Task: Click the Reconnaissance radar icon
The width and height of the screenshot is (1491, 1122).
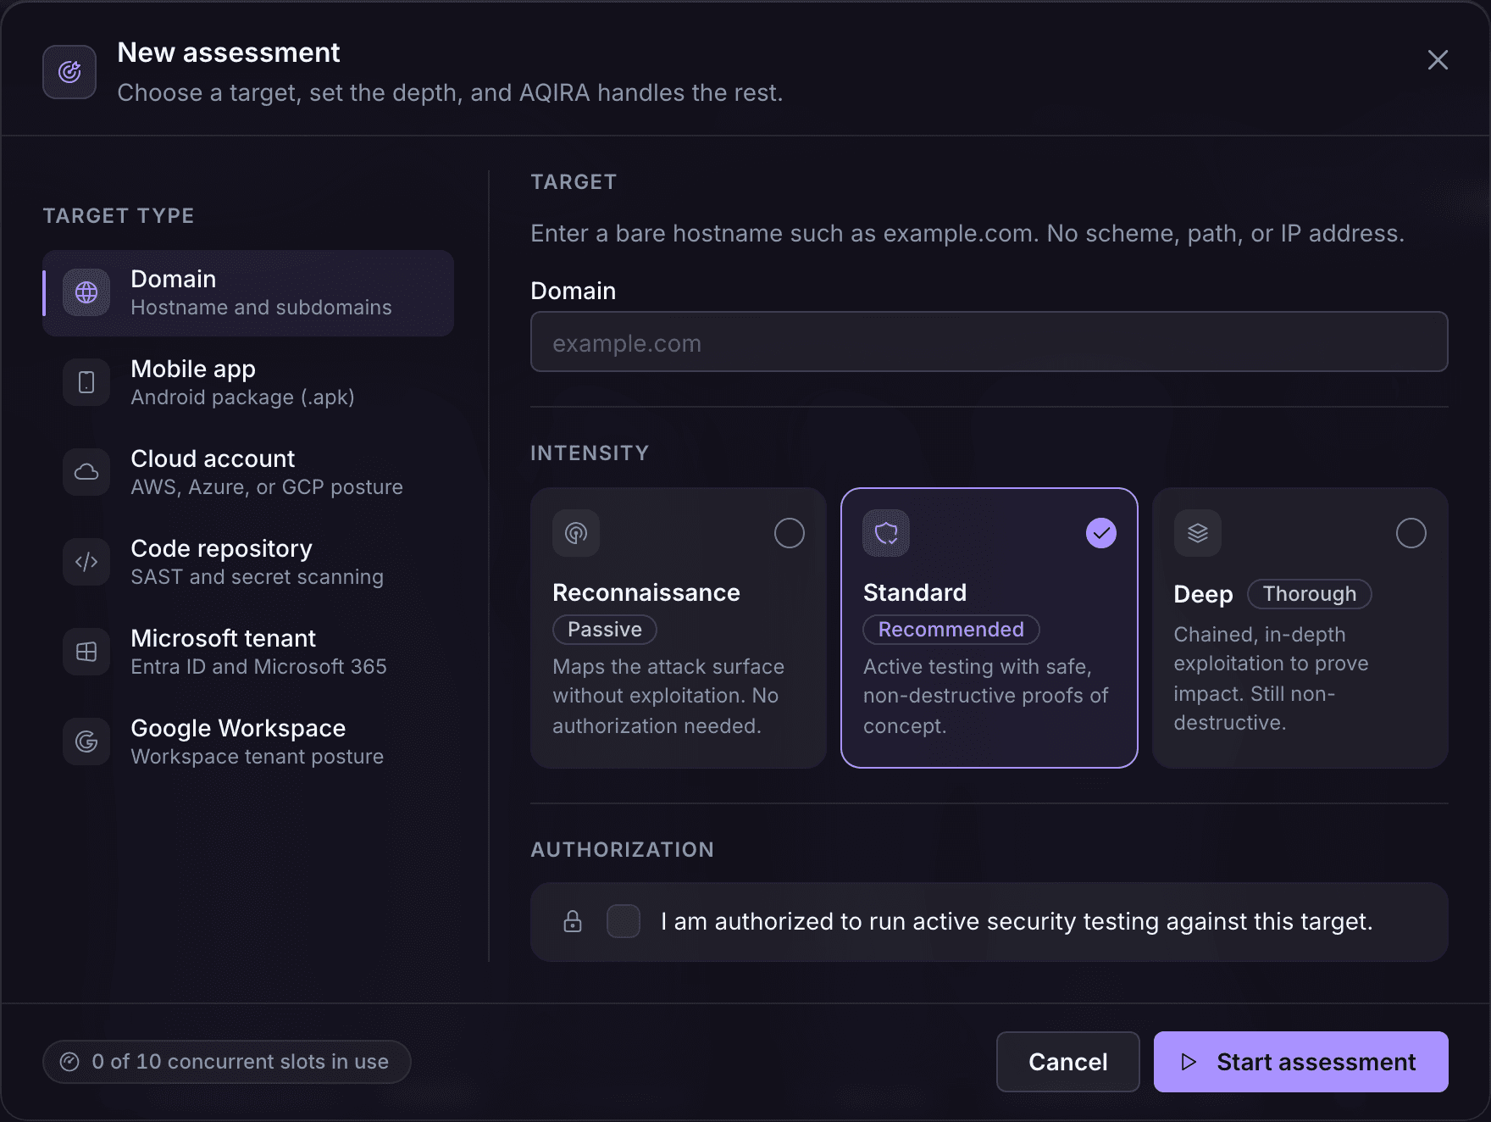Action: 576,533
